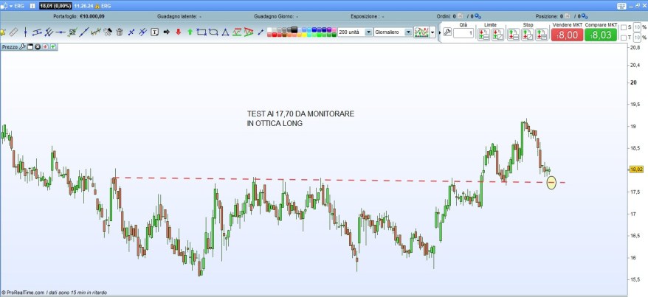Select the trend line drawing tool
Image resolution: width=648 pixels, height=297 pixels.
(x=84, y=32)
